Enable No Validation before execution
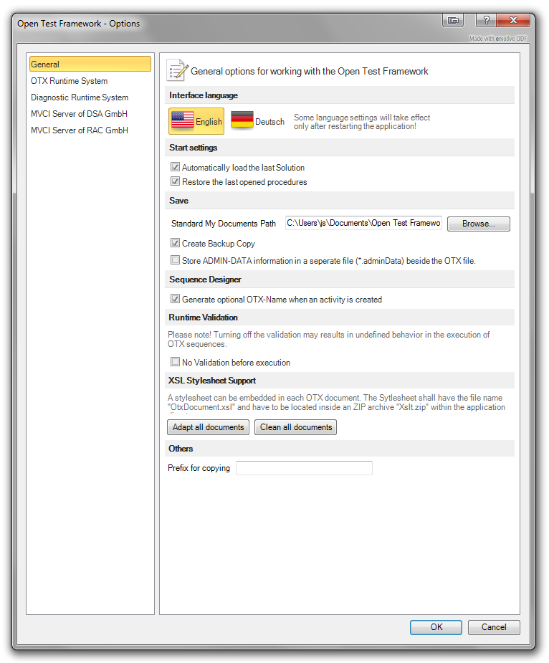Viewport: 549px width, 663px height. 176,362
